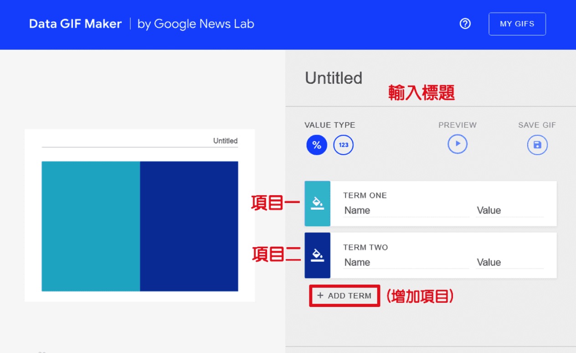This screenshot has height=353, width=576.
Task: Focus the Term One Value field
Action: [x=509, y=211]
